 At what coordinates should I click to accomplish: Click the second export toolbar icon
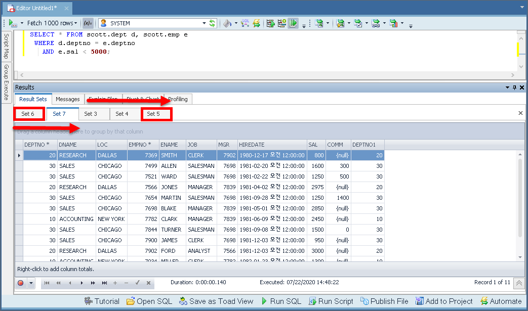(340, 23)
